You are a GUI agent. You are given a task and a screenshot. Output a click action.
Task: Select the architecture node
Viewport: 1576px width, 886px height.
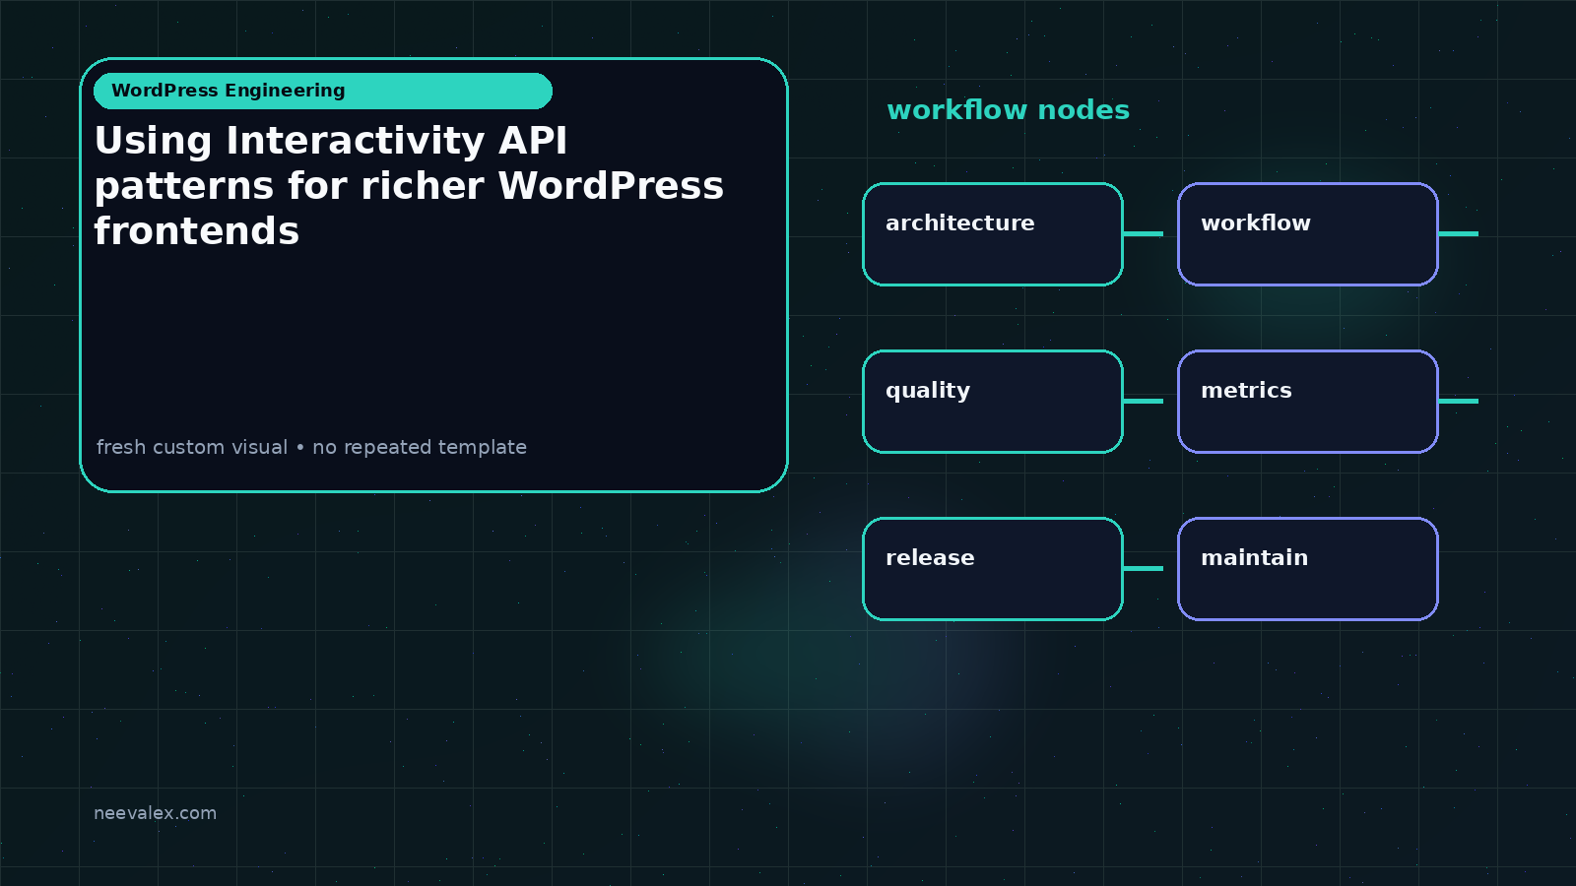pos(993,234)
